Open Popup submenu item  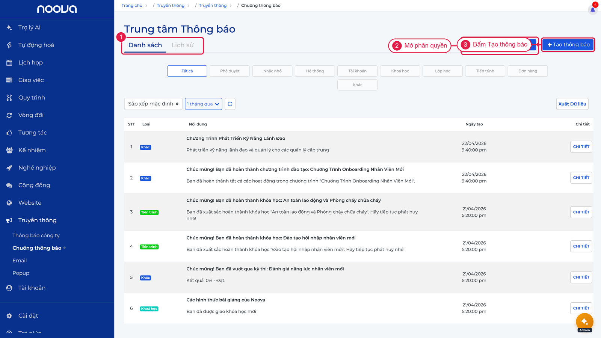pyautogui.click(x=21, y=273)
